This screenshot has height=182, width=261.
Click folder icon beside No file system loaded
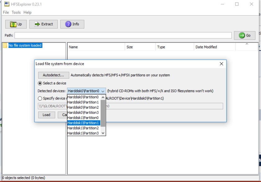(x=5, y=45)
